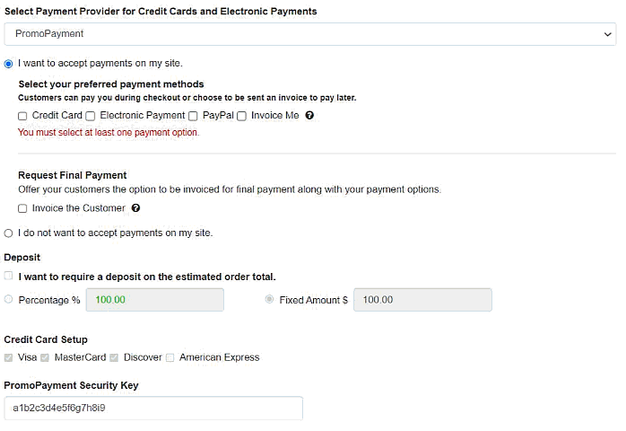Check the American Express checkbox

pos(170,358)
